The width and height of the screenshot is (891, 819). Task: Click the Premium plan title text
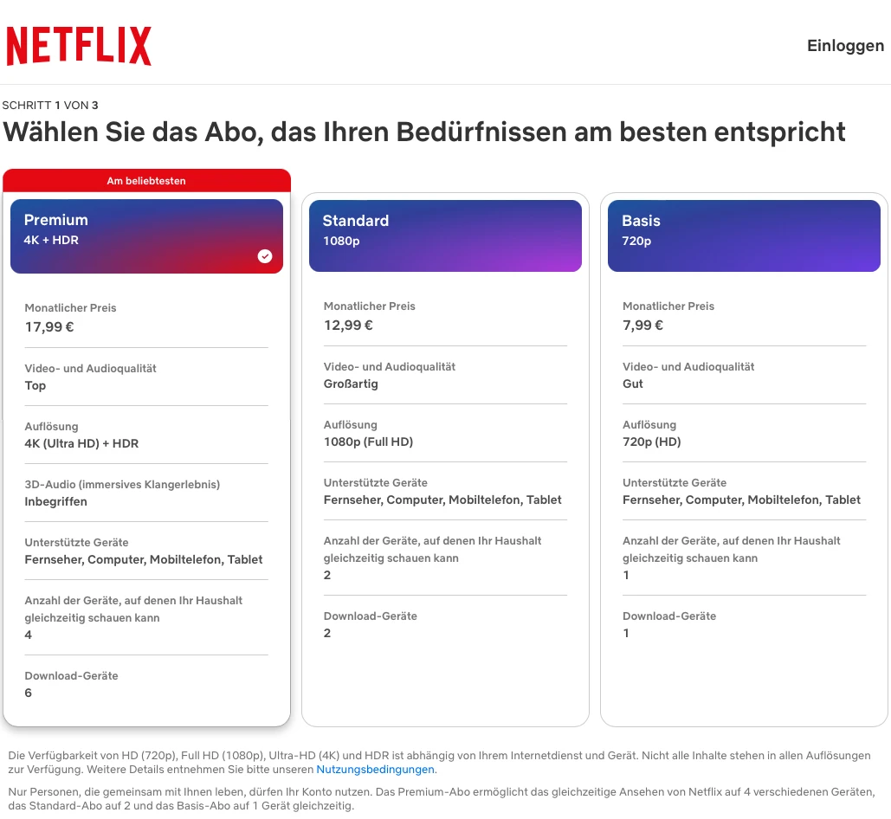[x=55, y=220]
